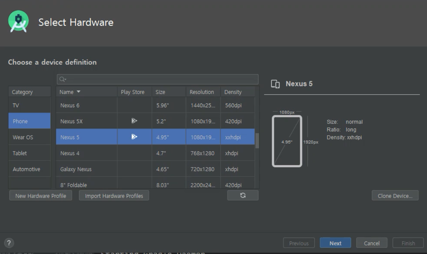Viewport: 427px width, 254px height.
Task: Select the Phone category
Action: pyautogui.click(x=29, y=121)
